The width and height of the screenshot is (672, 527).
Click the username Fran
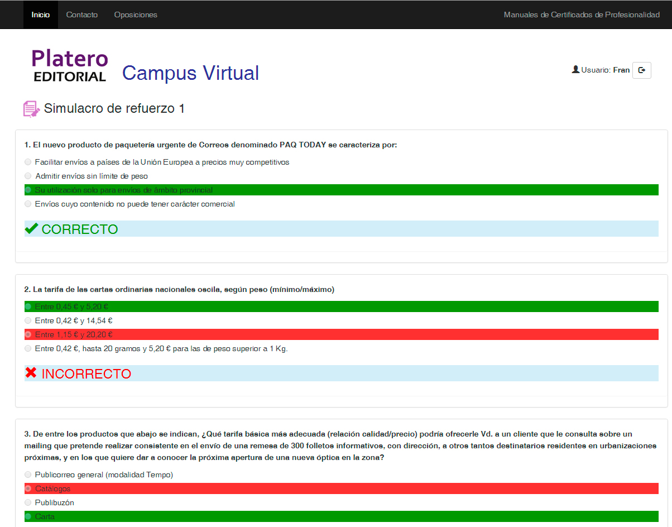point(621,70)
